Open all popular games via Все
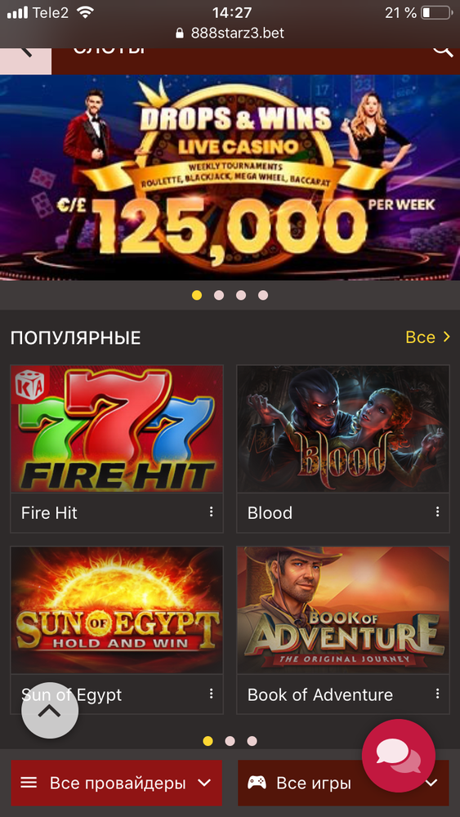Viewport: 460px width, 817px height. 427,337
